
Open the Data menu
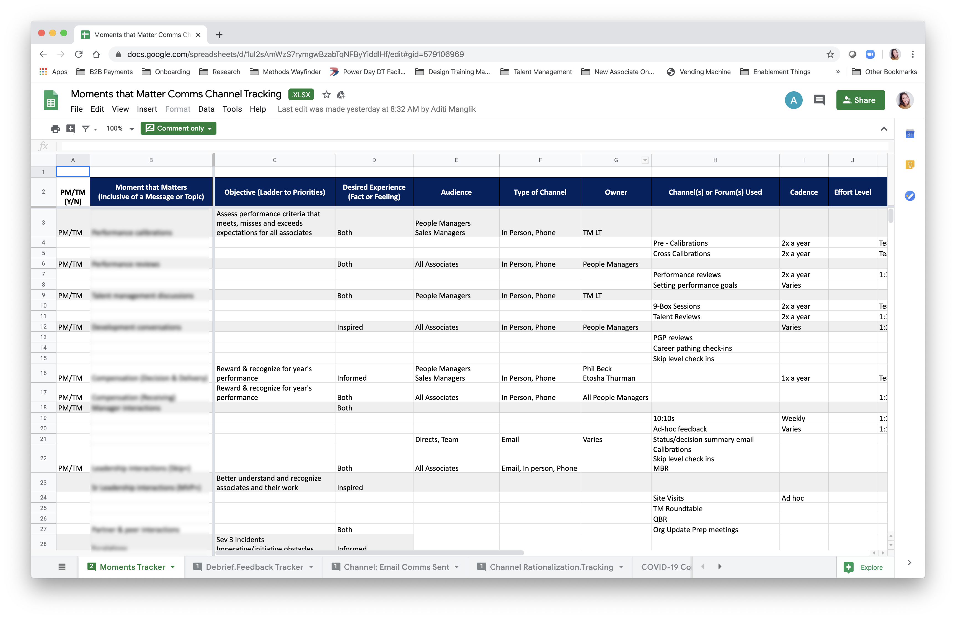pos(206,109)
